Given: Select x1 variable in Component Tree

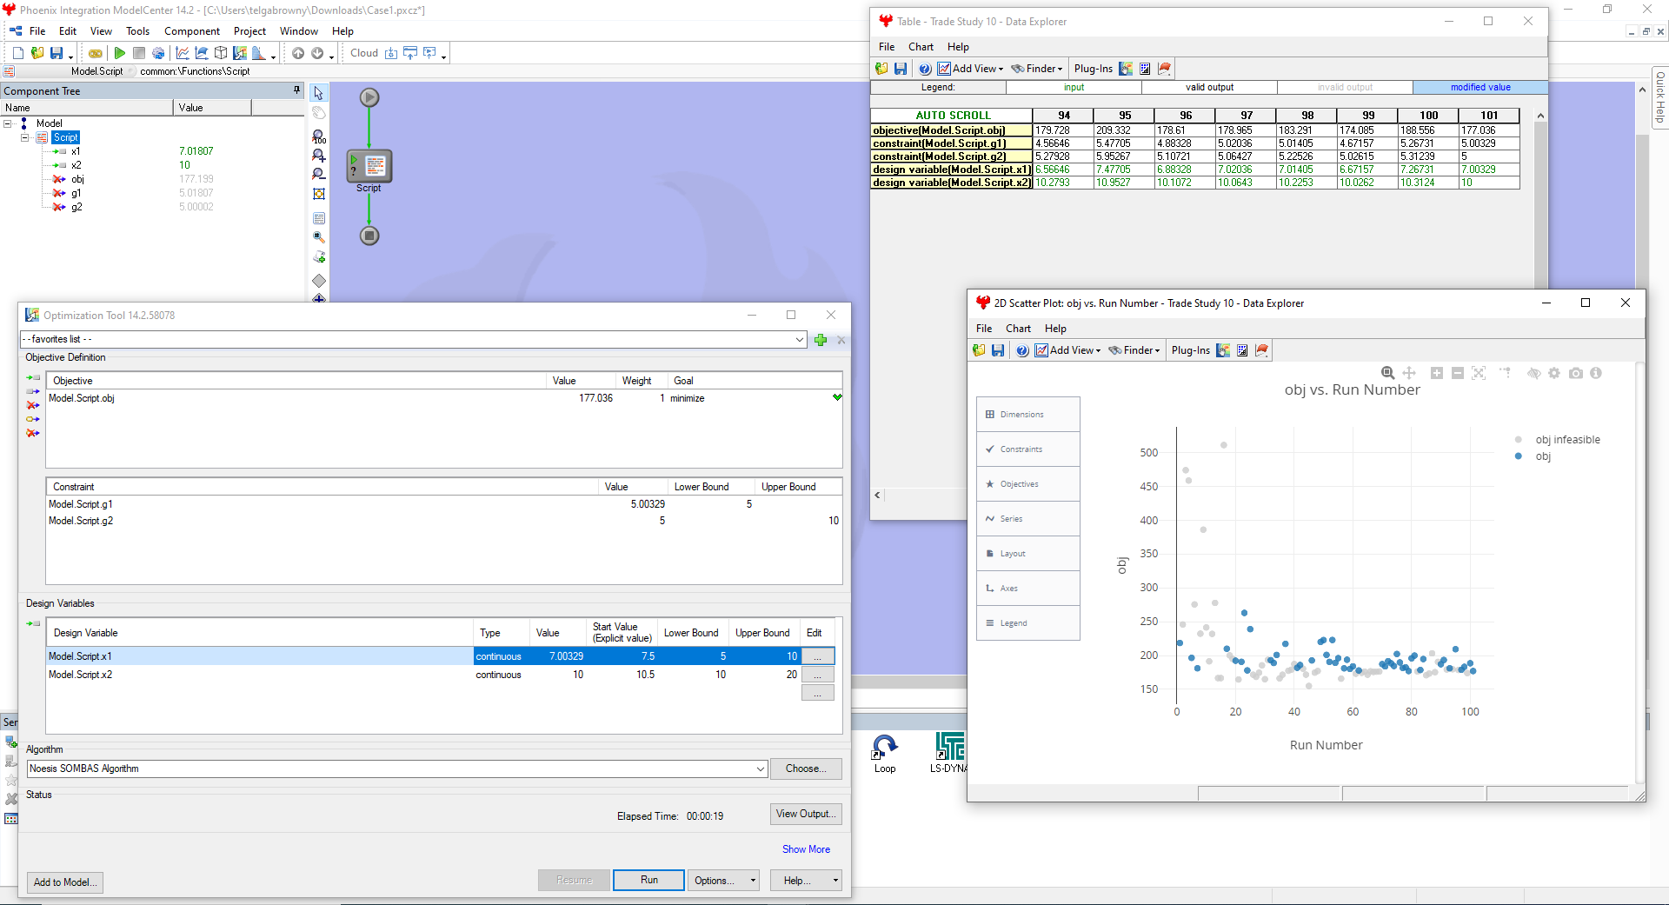Looking at the screenshot, I should (76, 151).
